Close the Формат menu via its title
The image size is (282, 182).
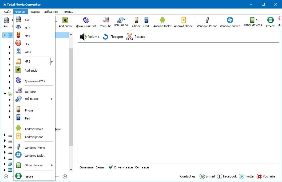(x=20, y=12)
